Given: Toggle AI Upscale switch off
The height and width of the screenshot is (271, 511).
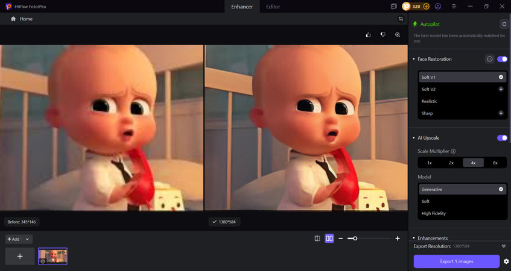Looking at the screenshot, I should pos(502,138).
